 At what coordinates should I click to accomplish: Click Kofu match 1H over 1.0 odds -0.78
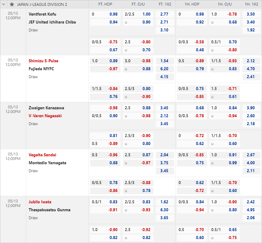point(224,14)
